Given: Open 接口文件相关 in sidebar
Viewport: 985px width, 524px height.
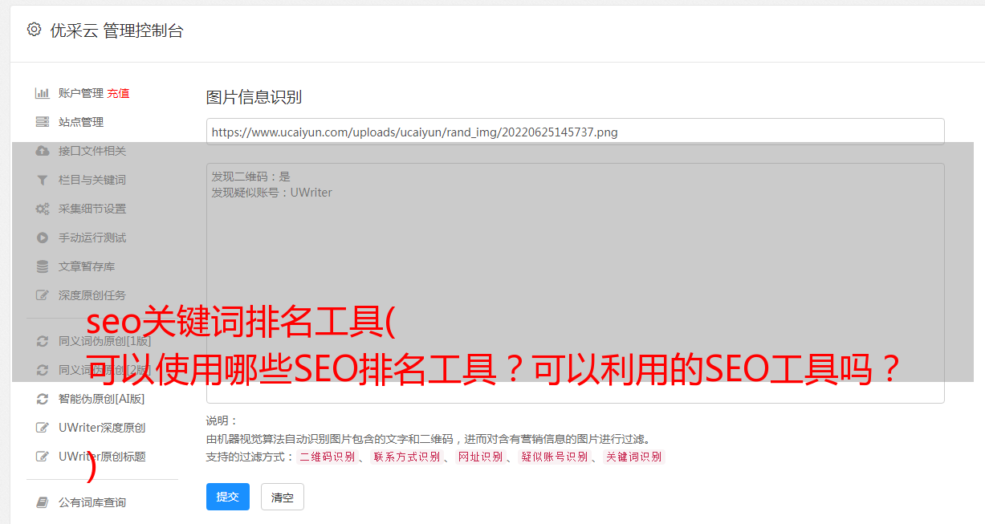Looking at the screenshot, I should pyautogui.click(x=92, y=151).
